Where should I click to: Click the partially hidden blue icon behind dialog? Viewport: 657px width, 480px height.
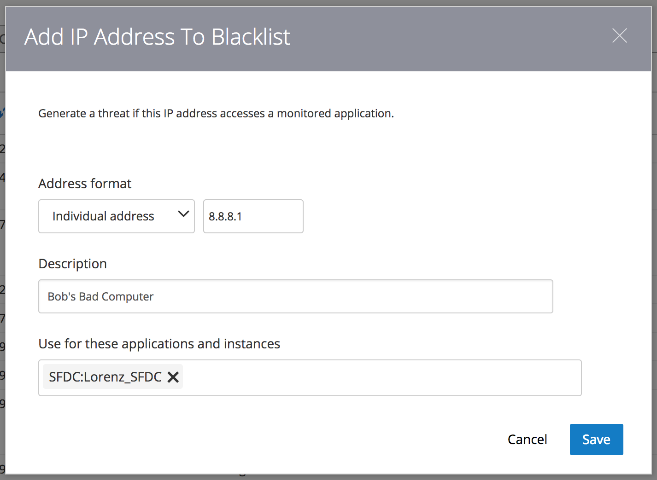tap(2, 112)
